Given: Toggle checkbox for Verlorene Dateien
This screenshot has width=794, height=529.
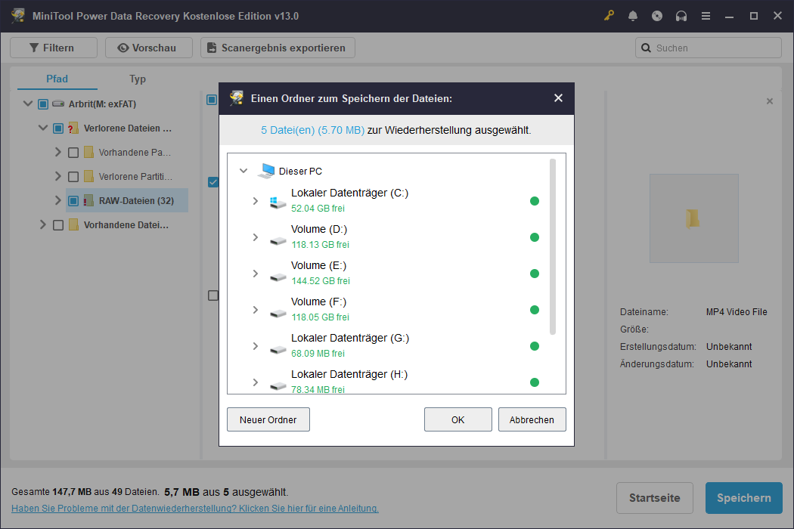Looking at the screenshot, I should [x=58, y=128].
